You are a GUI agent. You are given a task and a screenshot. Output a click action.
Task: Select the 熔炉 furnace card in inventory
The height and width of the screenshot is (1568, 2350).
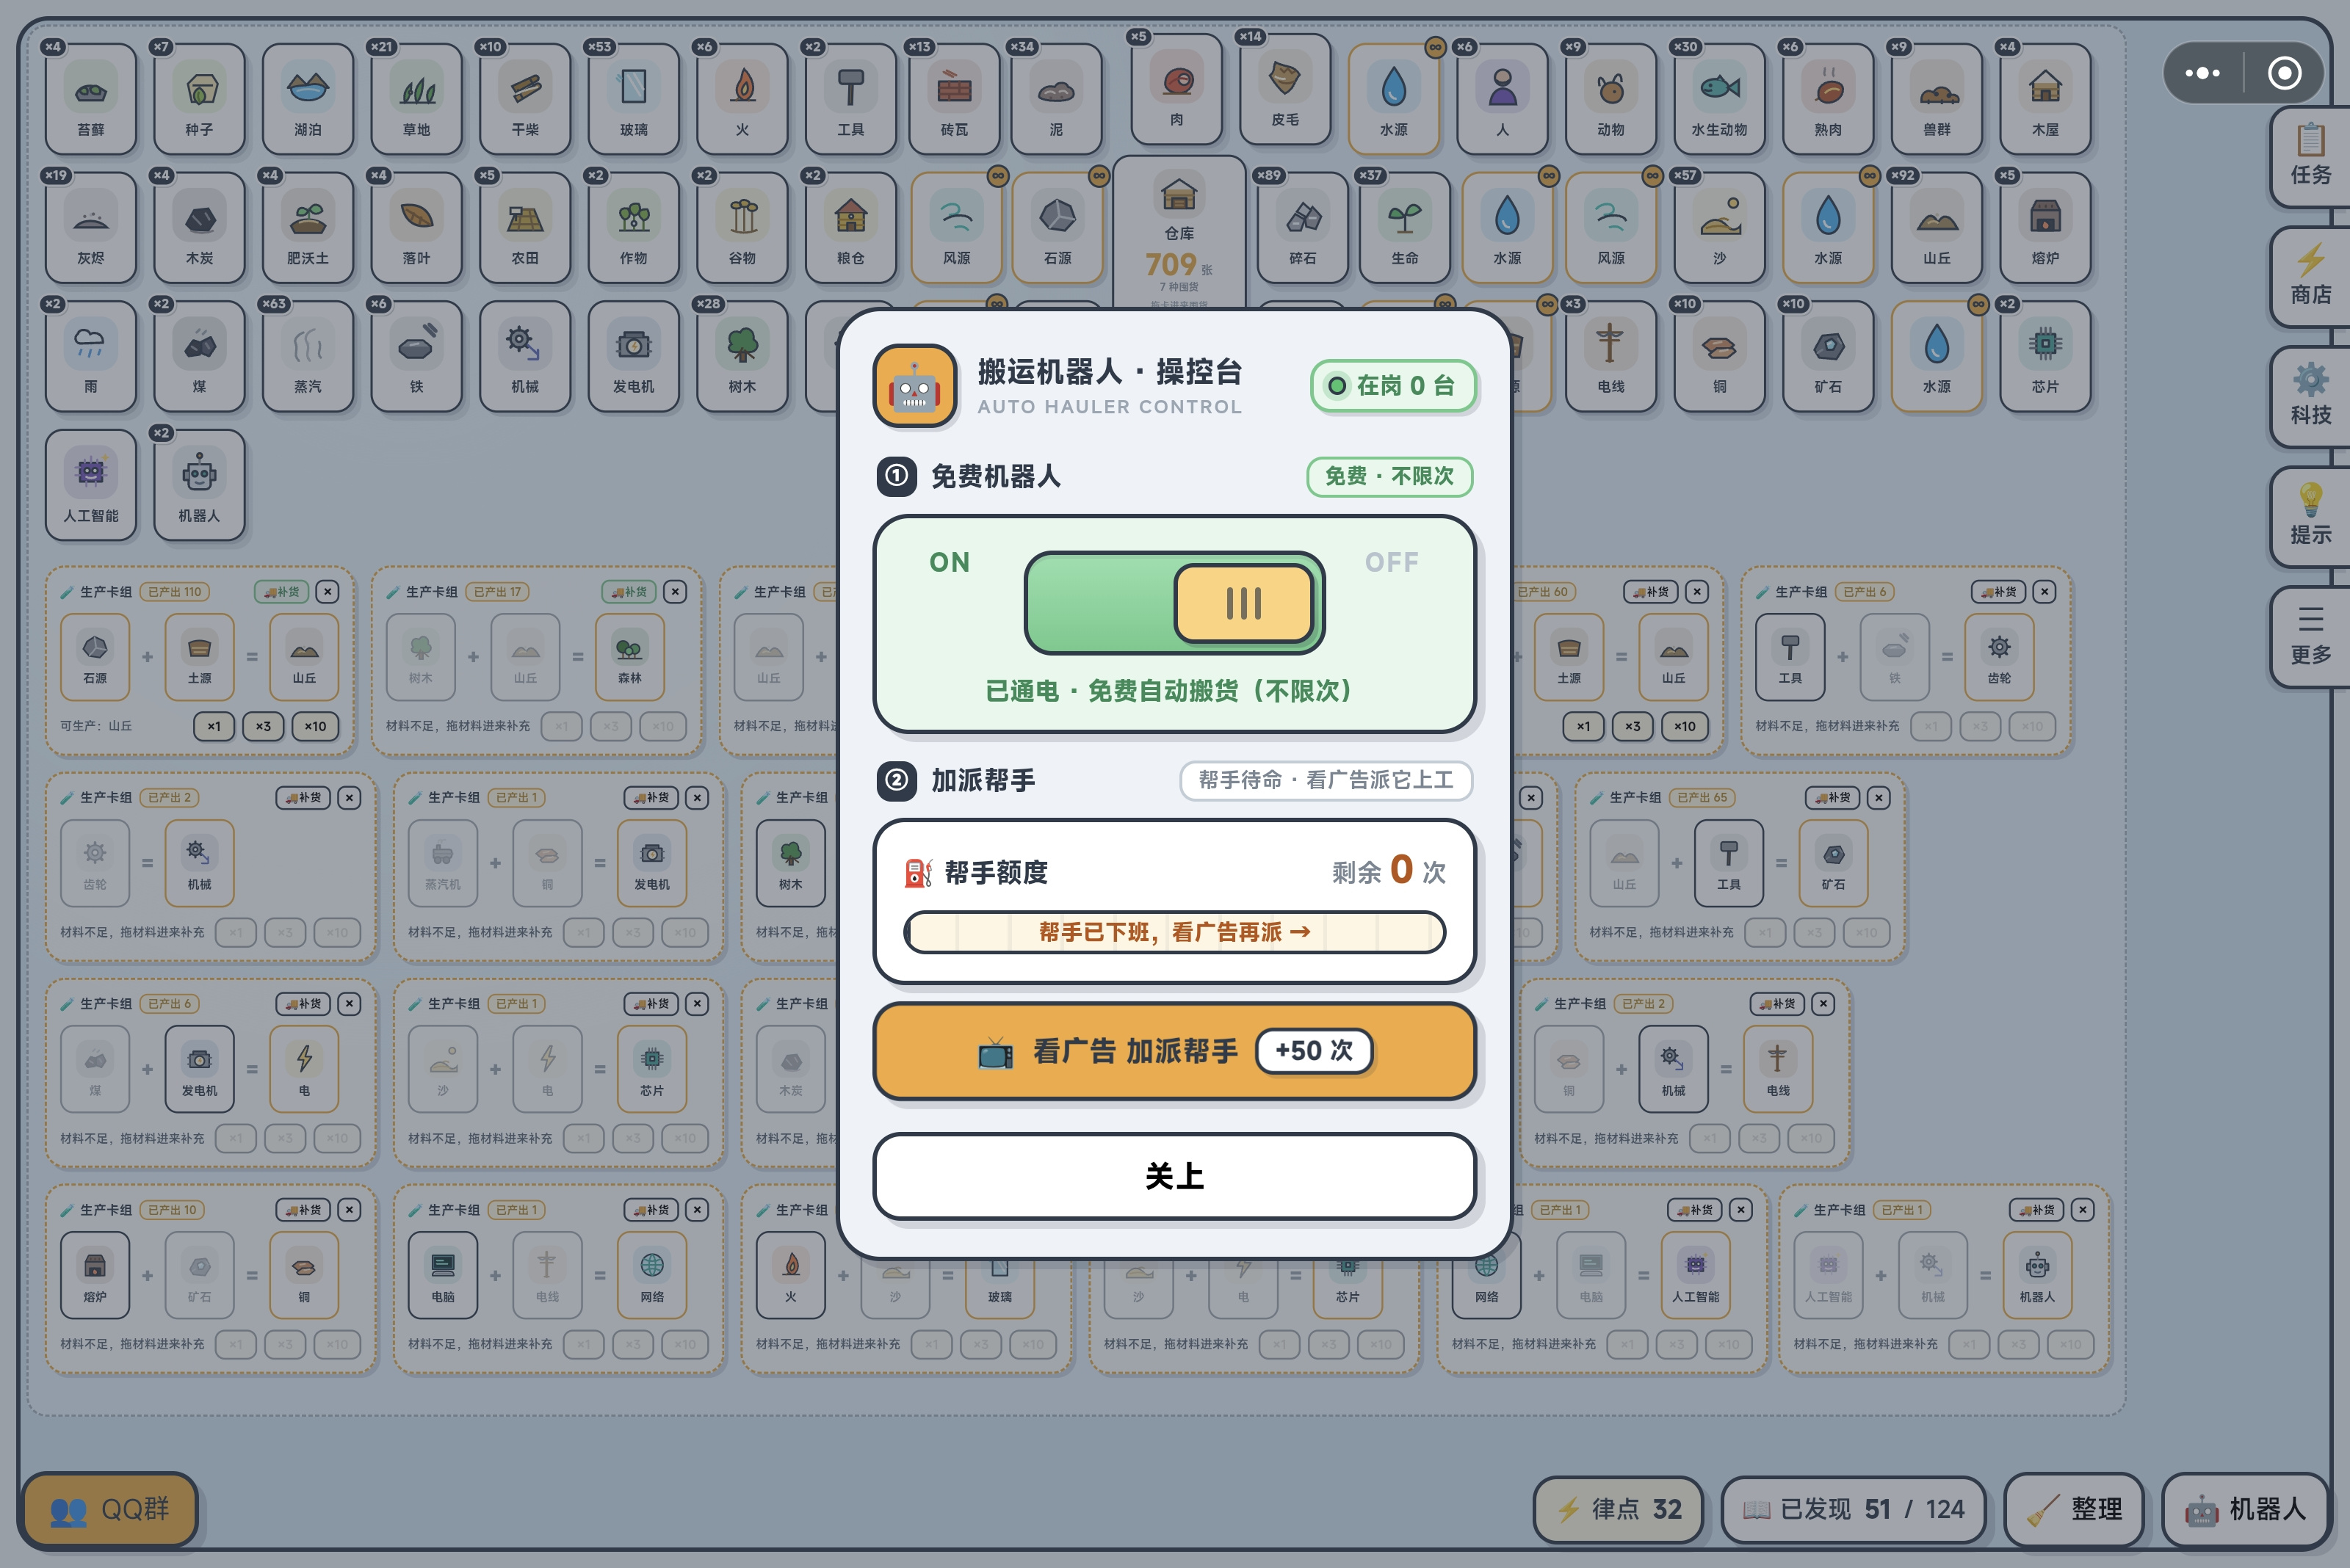(x=2046, y=227)
